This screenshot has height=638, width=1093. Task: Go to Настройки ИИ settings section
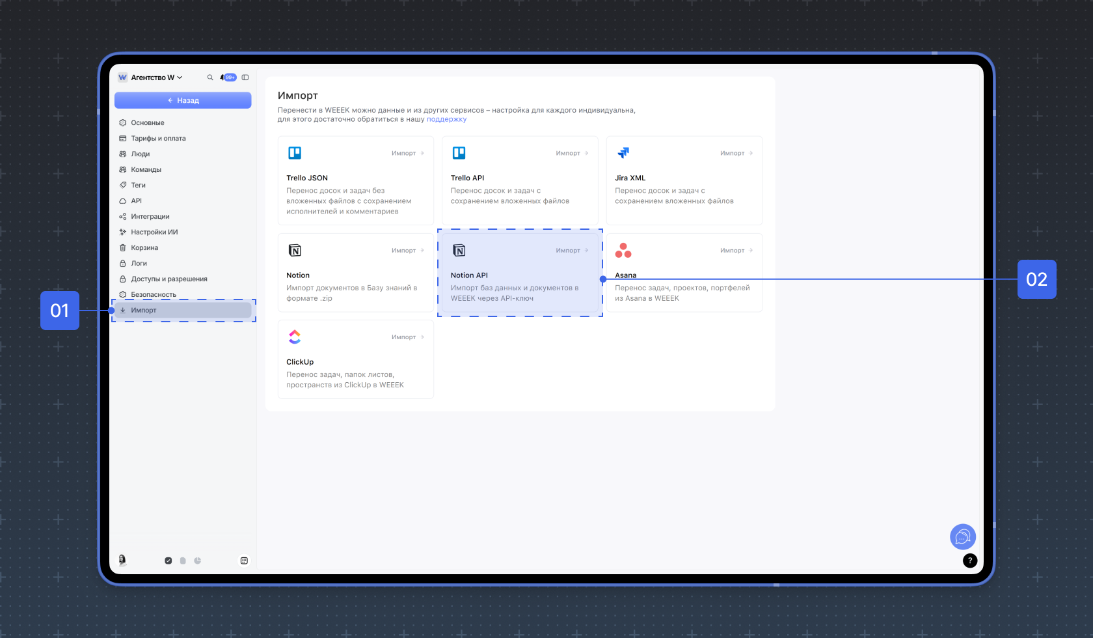[154, 232]
